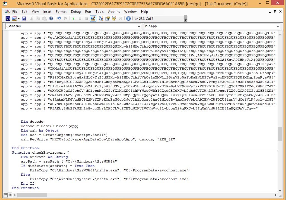Open the Tools menu

tap(99, 11)
